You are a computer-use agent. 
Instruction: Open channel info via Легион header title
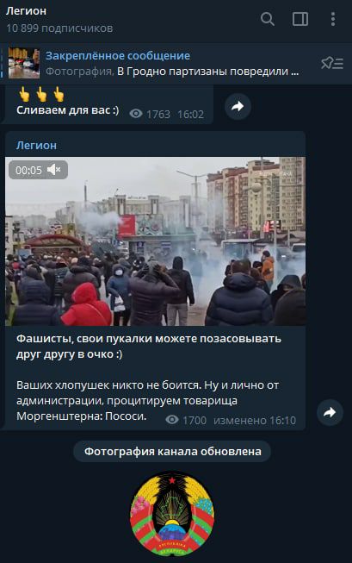26,11
